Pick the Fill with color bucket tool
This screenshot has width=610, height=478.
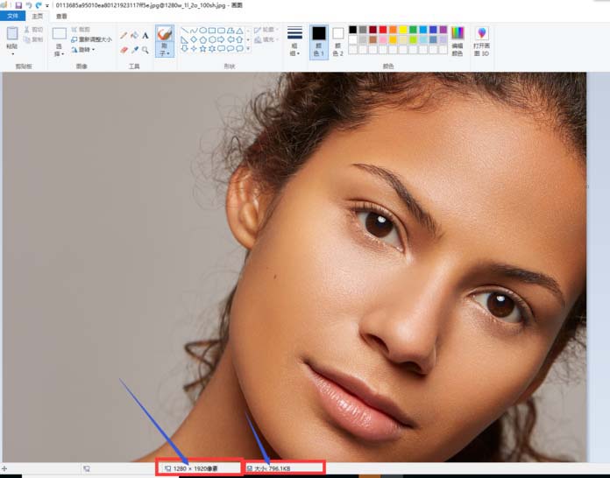coord(134,36)
